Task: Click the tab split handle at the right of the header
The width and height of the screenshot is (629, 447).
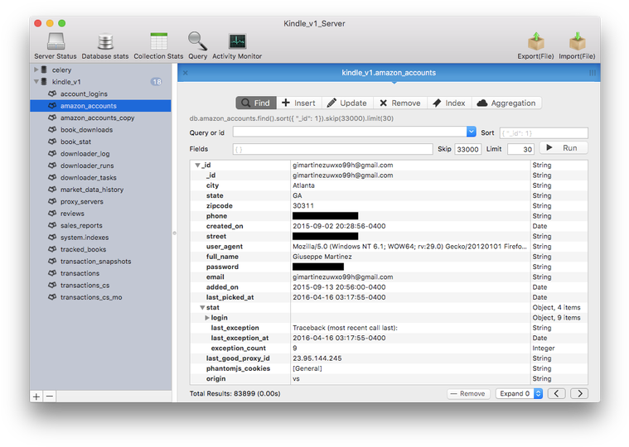Action: 592,73
